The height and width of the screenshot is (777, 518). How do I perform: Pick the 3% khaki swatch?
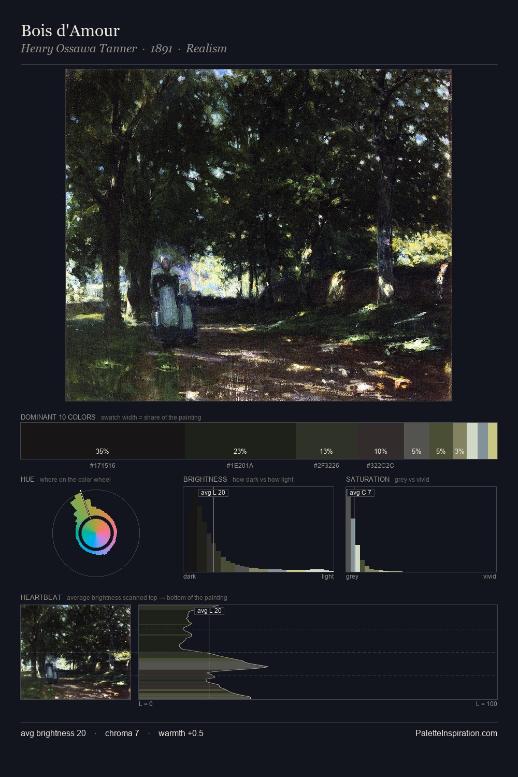(x=460, y=441)
